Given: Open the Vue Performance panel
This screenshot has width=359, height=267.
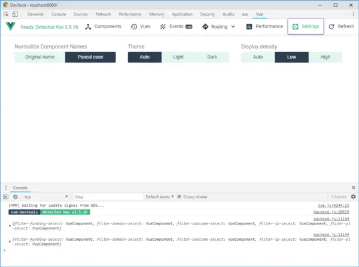Looking at the screenshot, I should tap(264, 26).
